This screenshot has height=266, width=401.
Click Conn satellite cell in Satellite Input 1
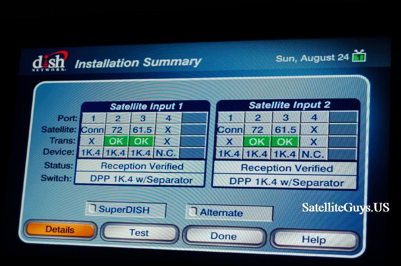(x=92, y=130)
